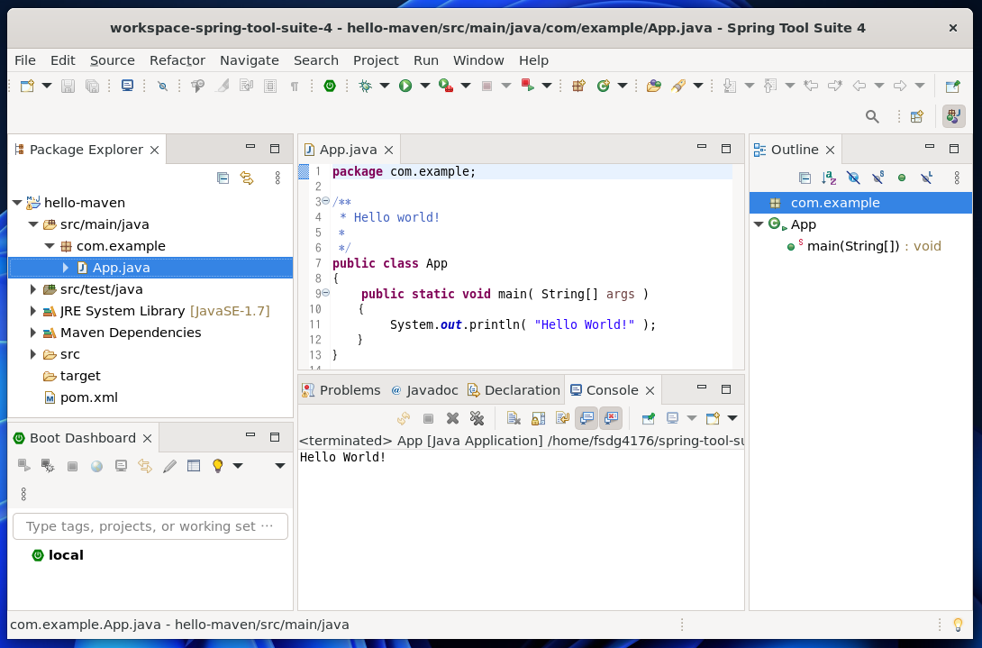
Task: Click the Spring Boot icon in the toolbar
Action: tap(330, 86)
